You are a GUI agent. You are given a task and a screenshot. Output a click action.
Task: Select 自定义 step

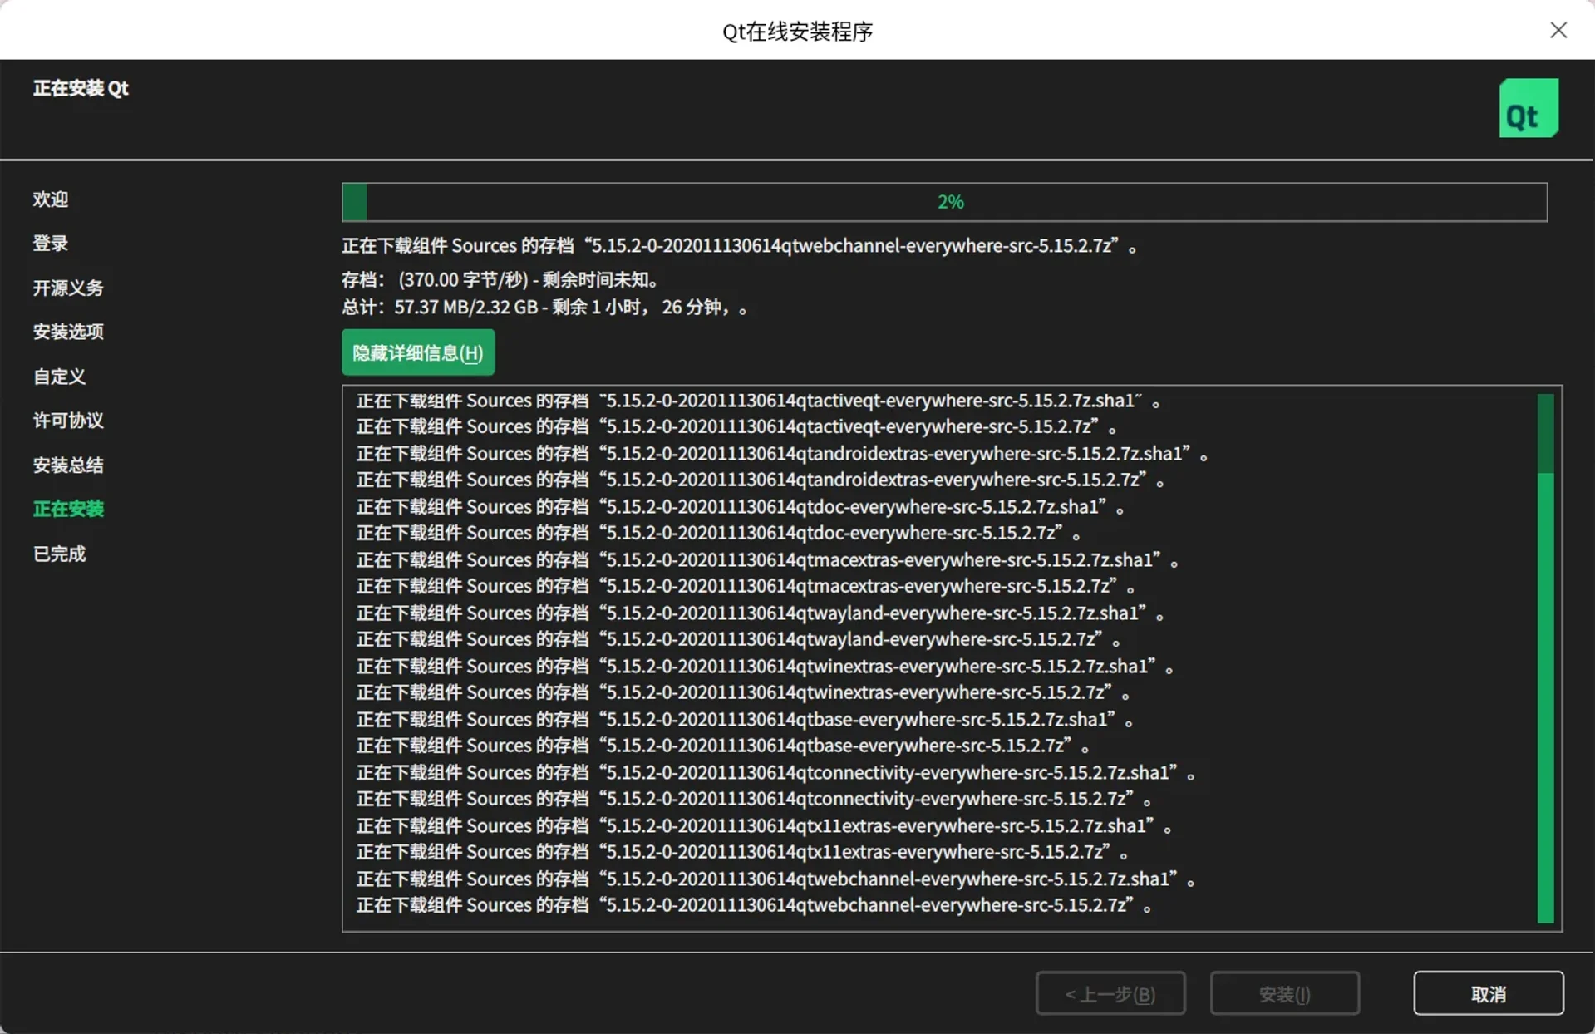tap(59, 377)
